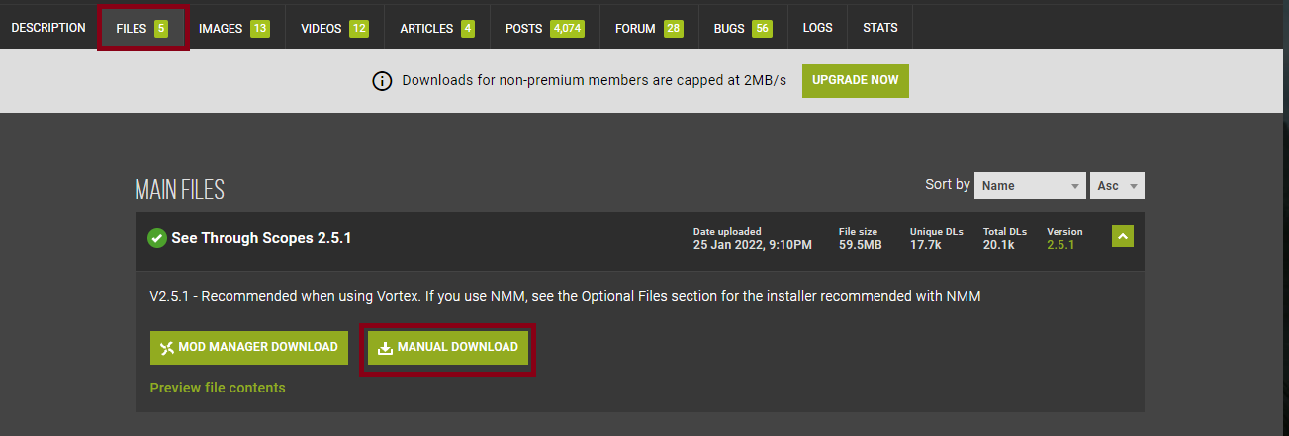The image size is (1289, 436).
Task: Open the Asc sort order dropdown
Action: (x=1118, y=185)
